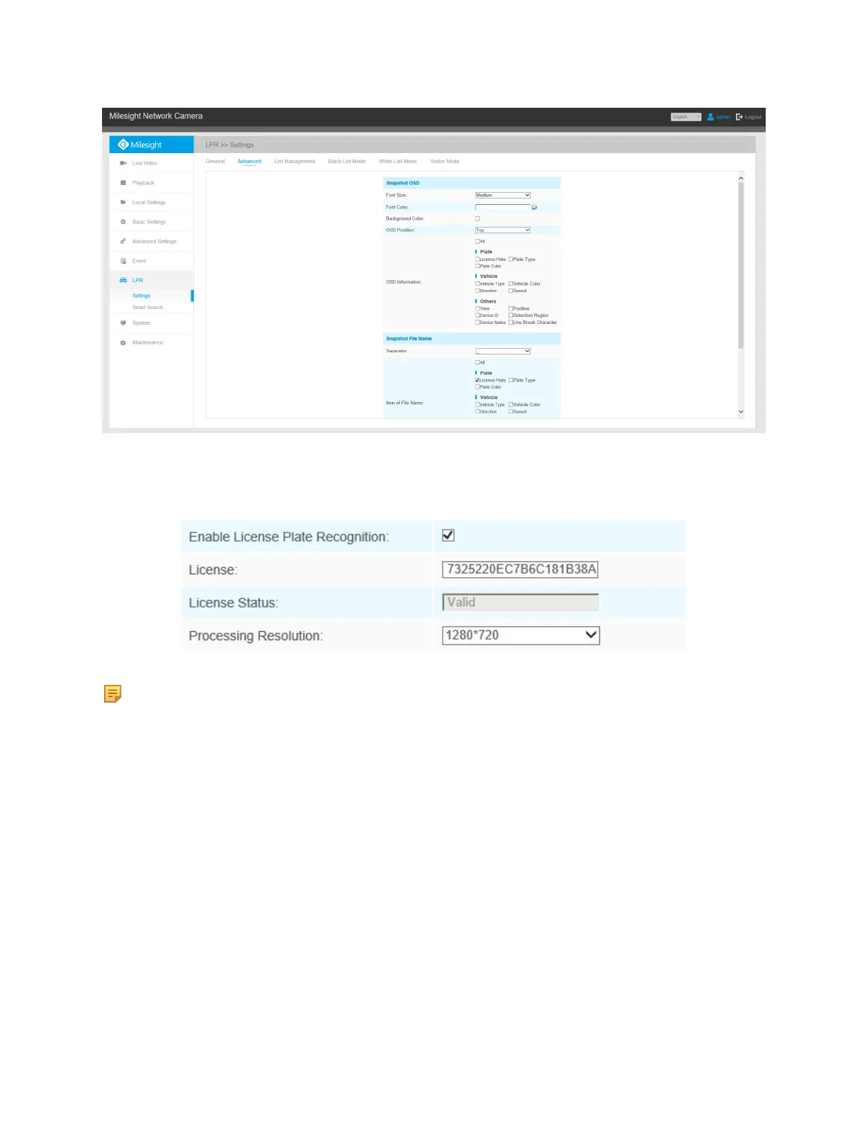Open Live Video via its camera icon
This screenshot has width=867, height=1123.
[x=123, y=163]
